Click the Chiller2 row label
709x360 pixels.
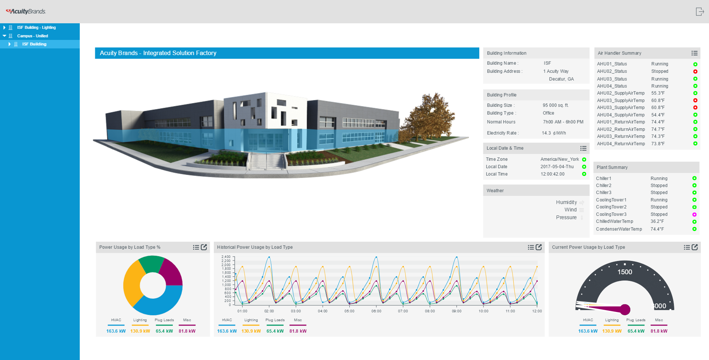click(x=603, y=186)
